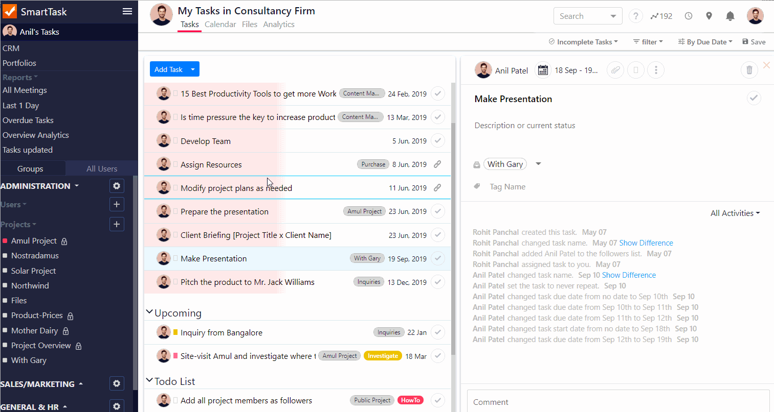Click lock icon next to Amul Project
Viewport: 774px width, 412px height.
point(64,241)
